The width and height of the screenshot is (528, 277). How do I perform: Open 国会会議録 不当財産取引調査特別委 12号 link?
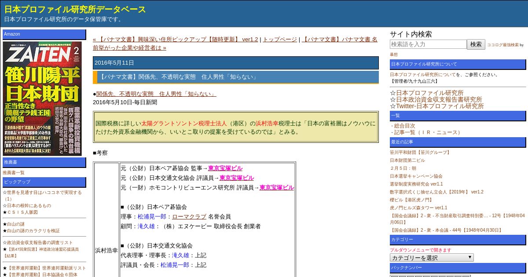point(457,219)
